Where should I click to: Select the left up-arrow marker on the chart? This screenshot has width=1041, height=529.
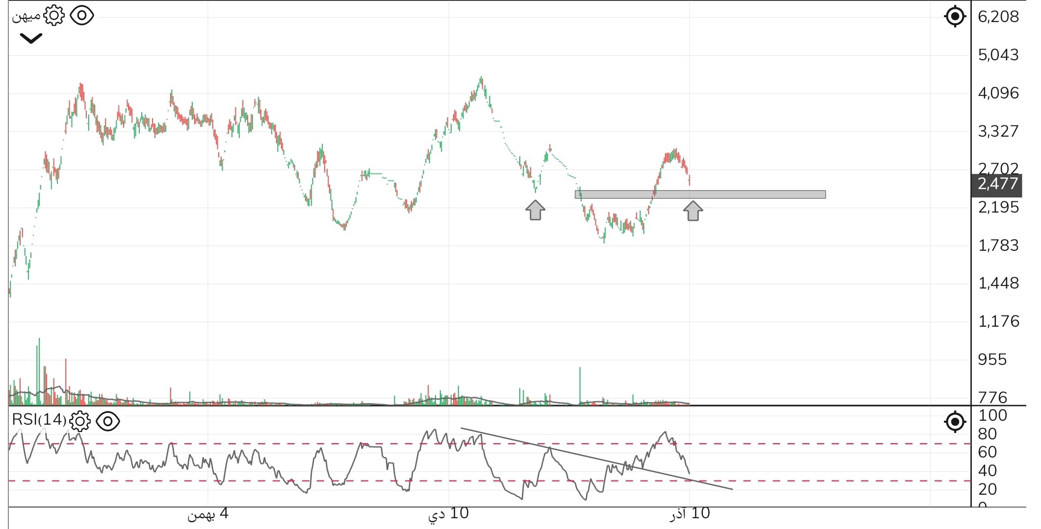[534, 211]
